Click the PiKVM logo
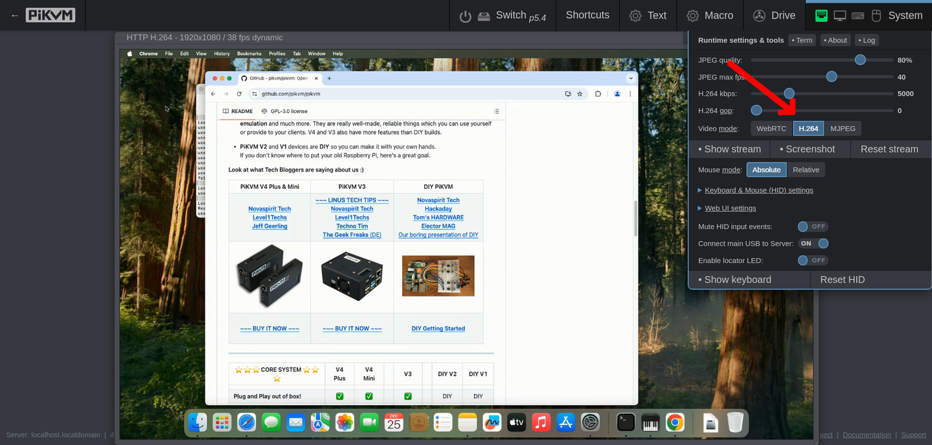 click(x=50, y=14)
